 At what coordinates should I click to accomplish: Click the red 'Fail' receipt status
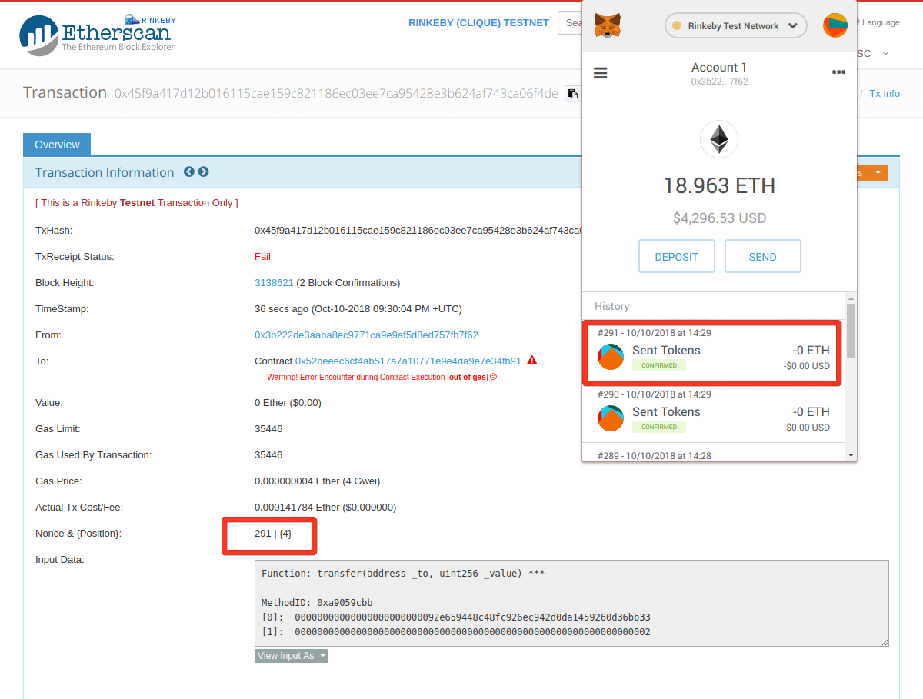[262, 257]
